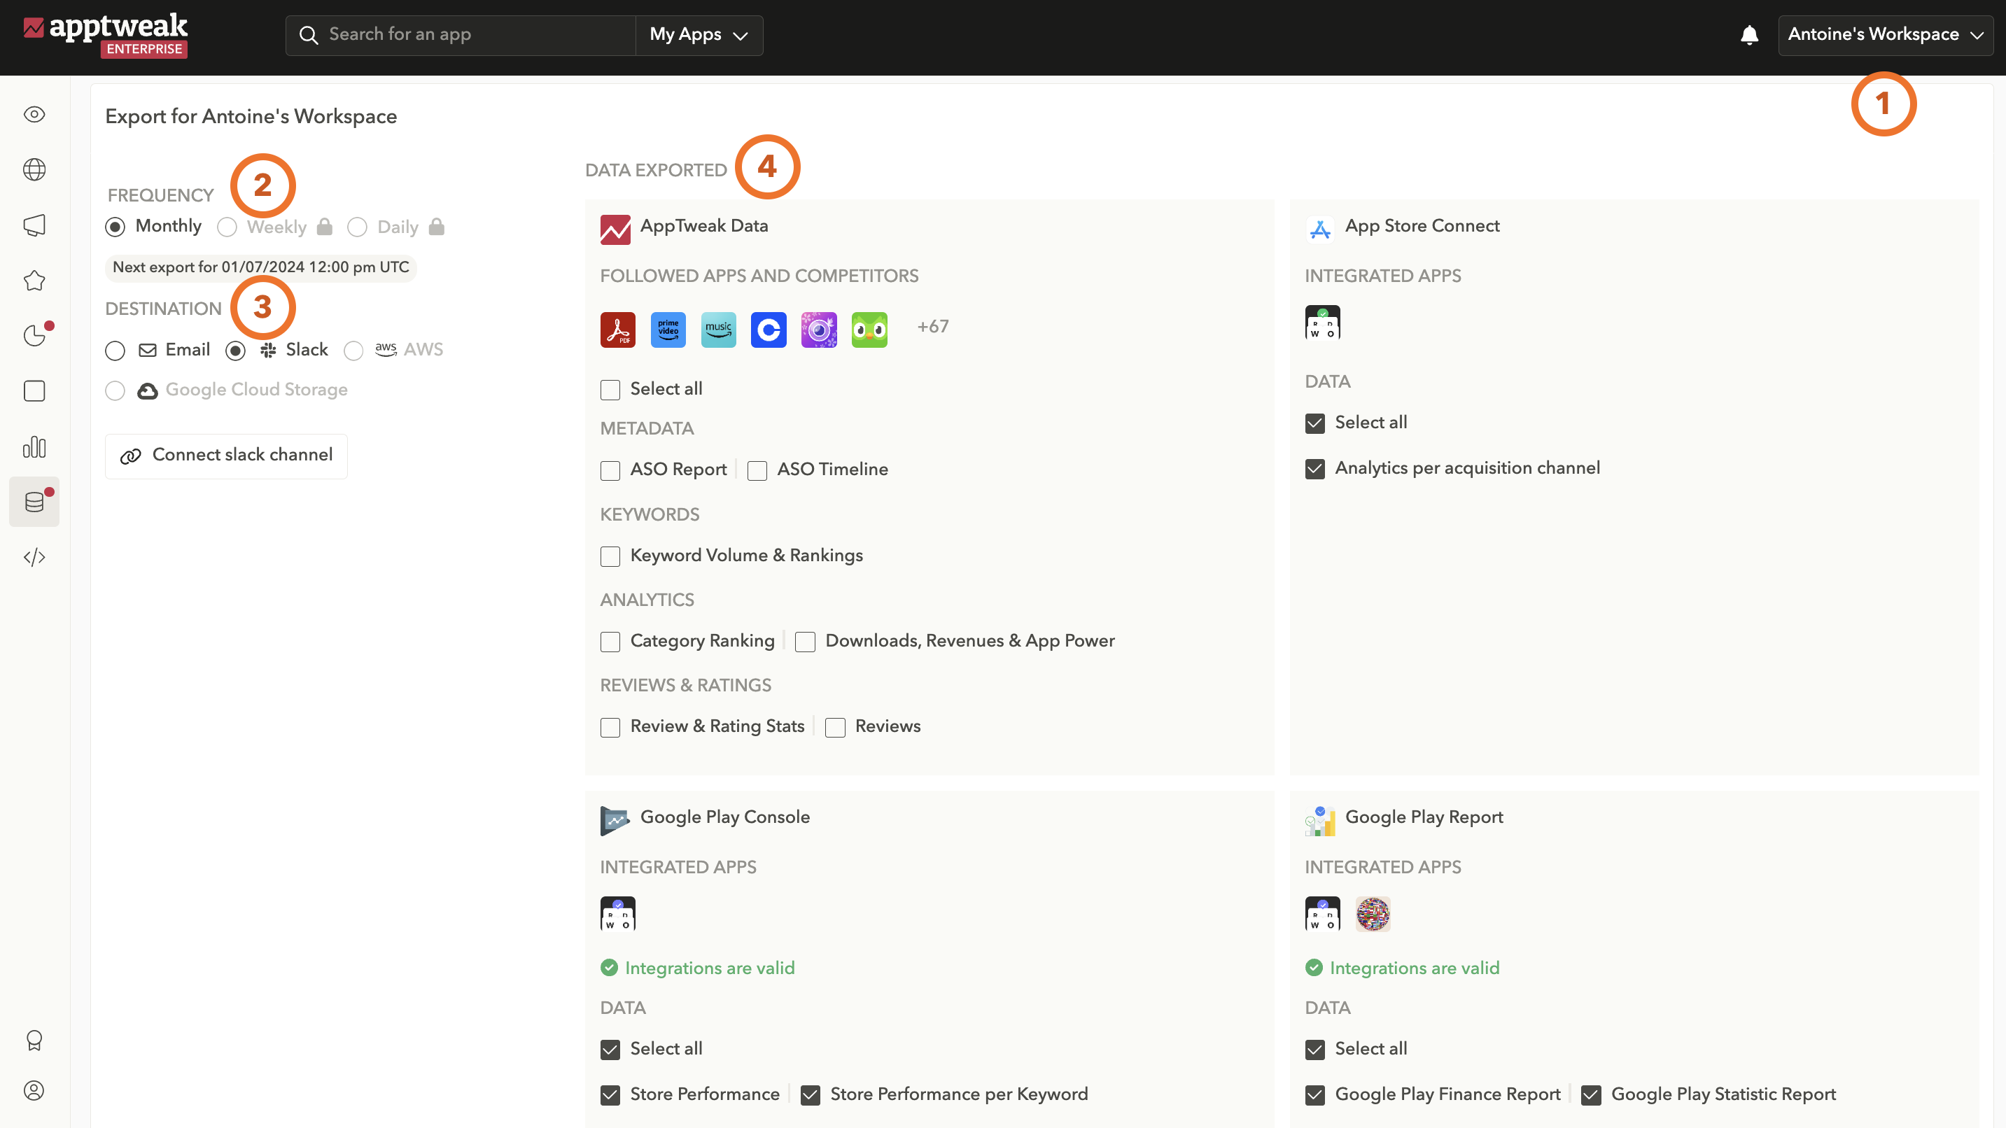Viewport: 2006px width, 1128px height.
Task: Click the Prime Video app icon
Action: [668, 330]
